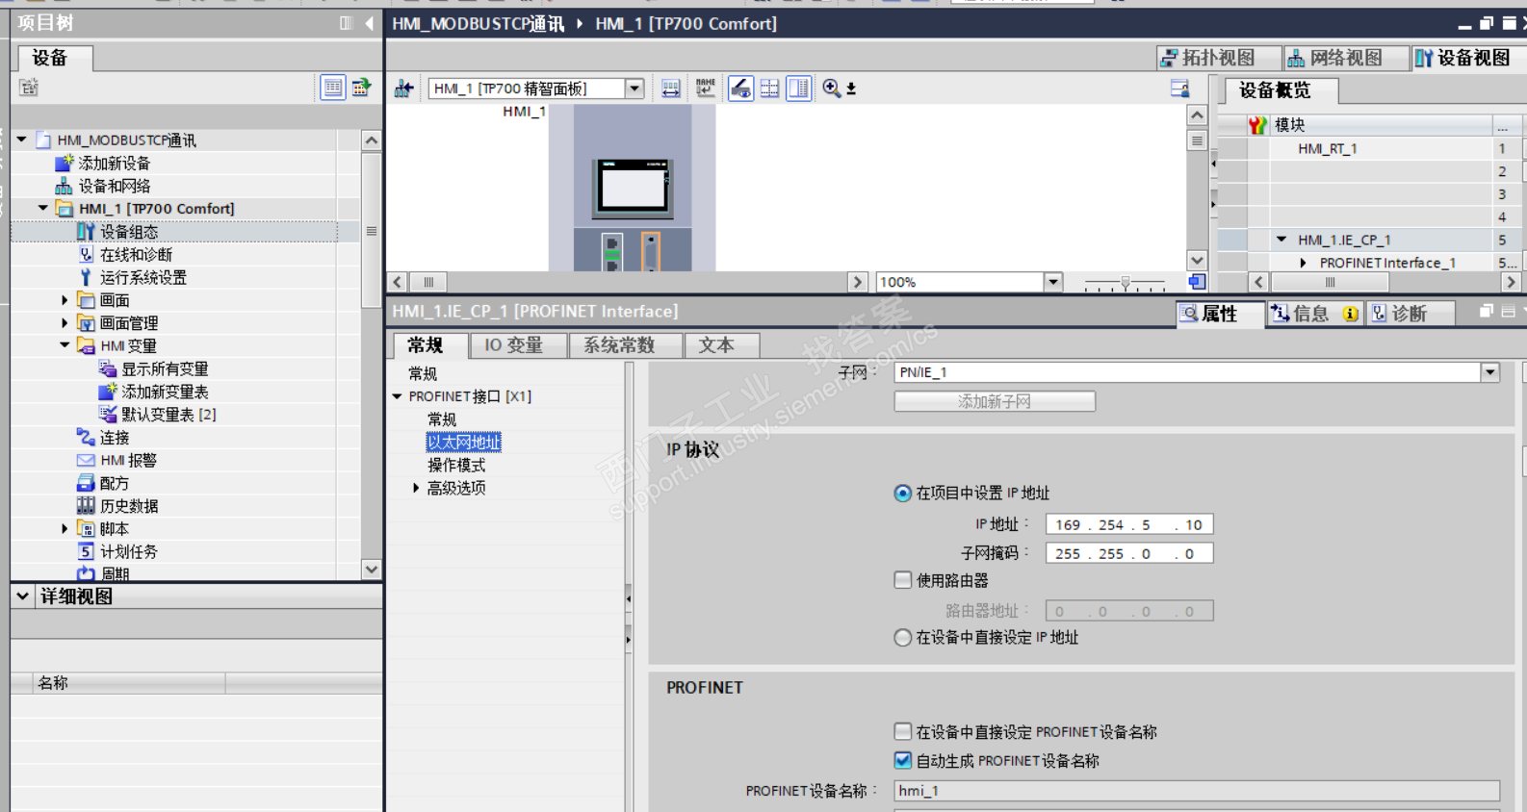Image resolution: width=1527 pixels, height=812 pixels.
Task: Check 在设备中直接设定 PROFINET设备名称
Action: [902, 732]
